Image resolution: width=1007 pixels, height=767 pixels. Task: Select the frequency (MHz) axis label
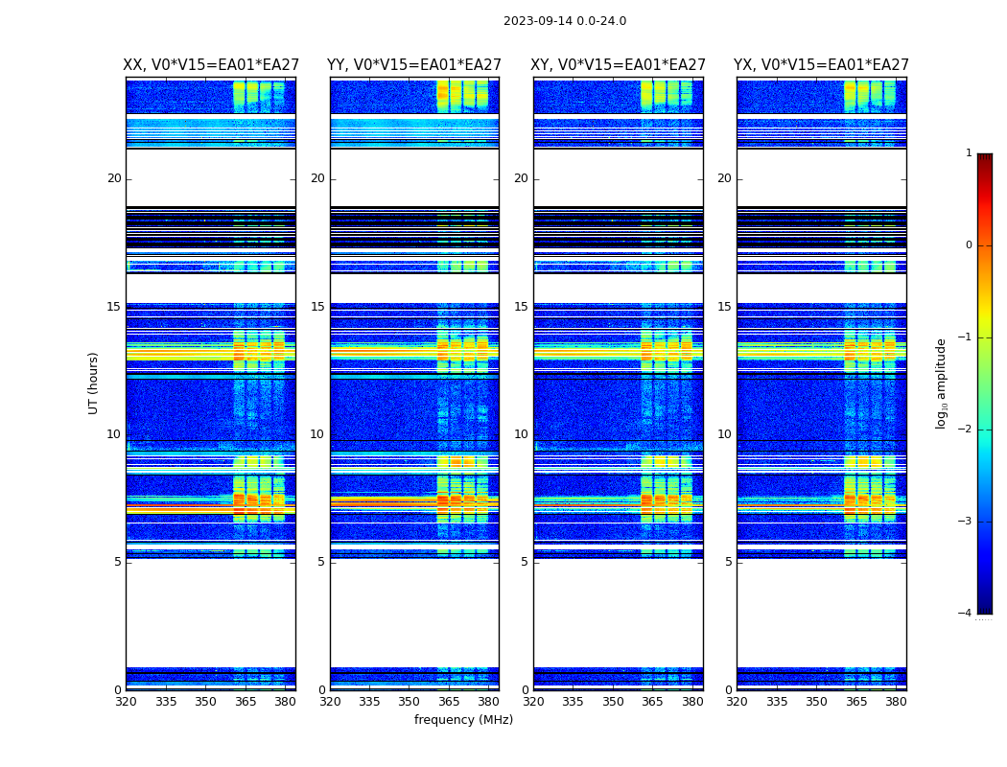coord(463,719)
